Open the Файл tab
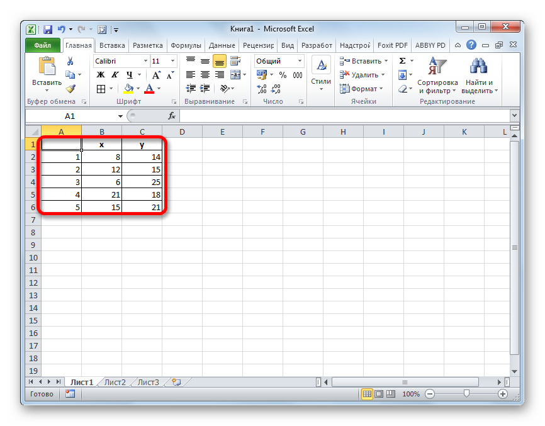Image resolution: width=545 pixels, height=426 pixels. (x=42, y=45)
